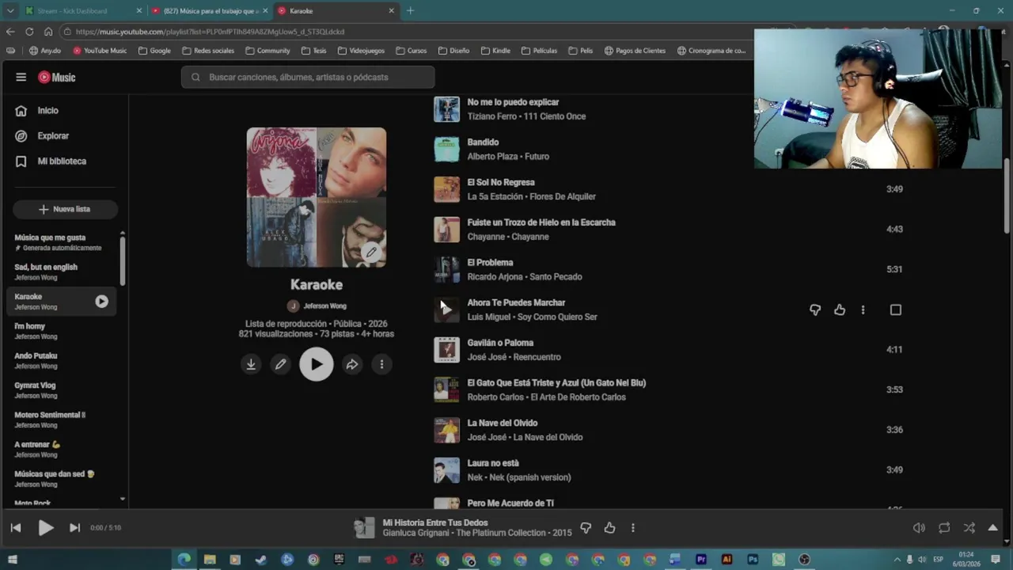Share the Karaoke playlist
Screen dimensions: 1013x570
coord(352,364)
